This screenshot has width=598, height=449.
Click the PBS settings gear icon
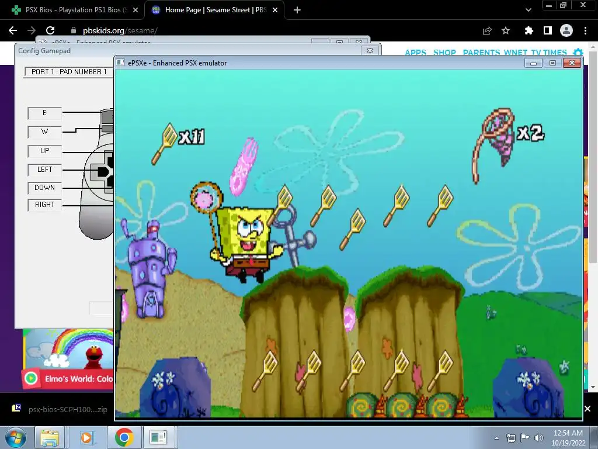pos(578,52)
